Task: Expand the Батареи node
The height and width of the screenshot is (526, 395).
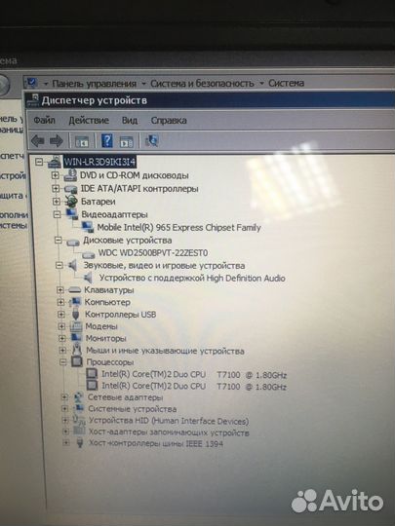Action: 57,202
